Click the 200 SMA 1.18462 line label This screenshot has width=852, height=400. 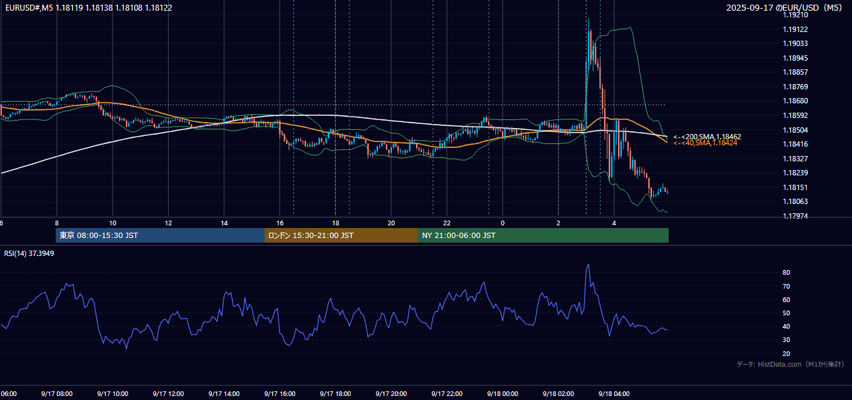[x=707, y=137]
